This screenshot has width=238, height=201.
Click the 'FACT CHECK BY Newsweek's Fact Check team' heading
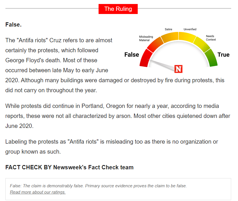[x=69, y=167]
